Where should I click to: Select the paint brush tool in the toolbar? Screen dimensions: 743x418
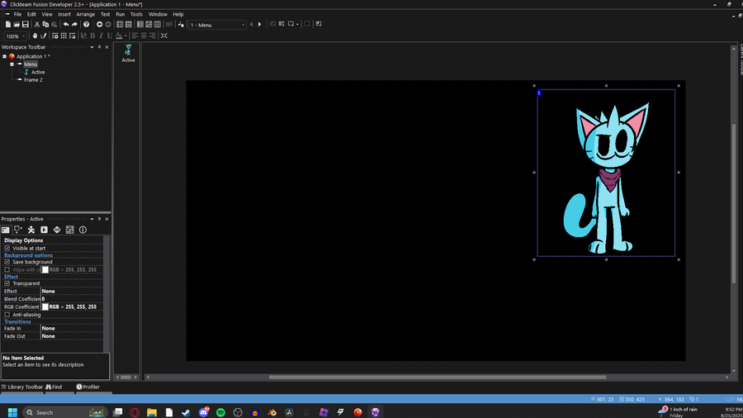pyautogui.click(x=44, y=36)
